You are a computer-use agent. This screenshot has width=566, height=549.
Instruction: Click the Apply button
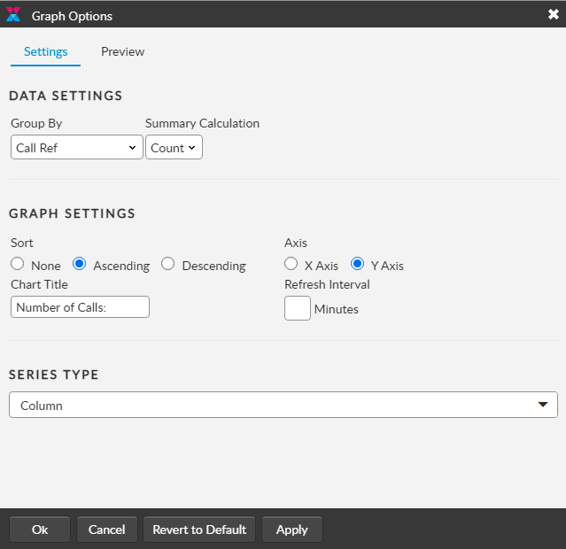point(291,530)
